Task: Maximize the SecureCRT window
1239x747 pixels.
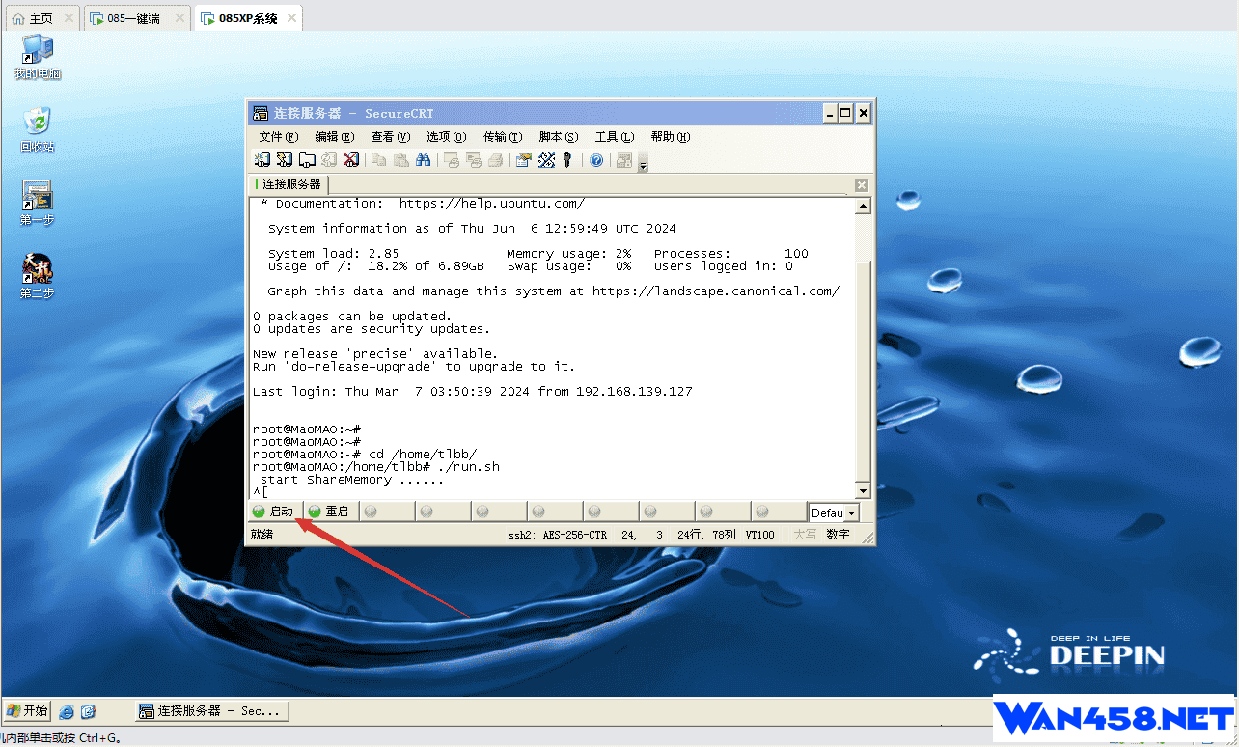Action: click(845, 113)
